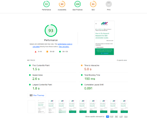Click the View Treemap button
The height and width of the screenshot is (118, 147).
37,95
